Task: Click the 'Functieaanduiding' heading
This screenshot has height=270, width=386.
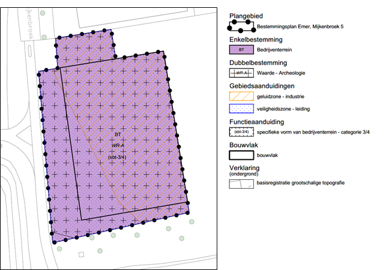Action: (x=256, y=122)
